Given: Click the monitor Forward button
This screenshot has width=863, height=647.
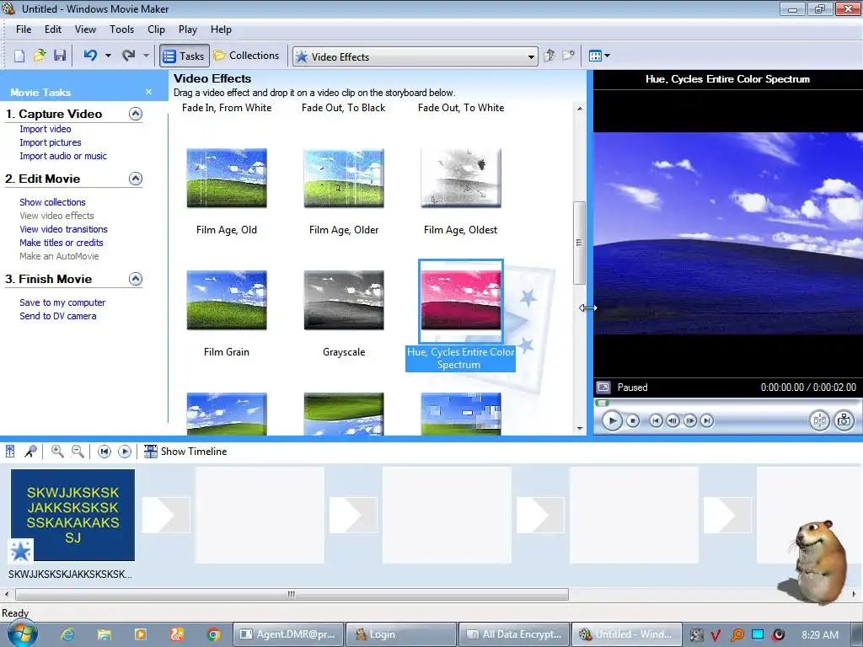Looking at the screenshot, I should click(707, 421).
